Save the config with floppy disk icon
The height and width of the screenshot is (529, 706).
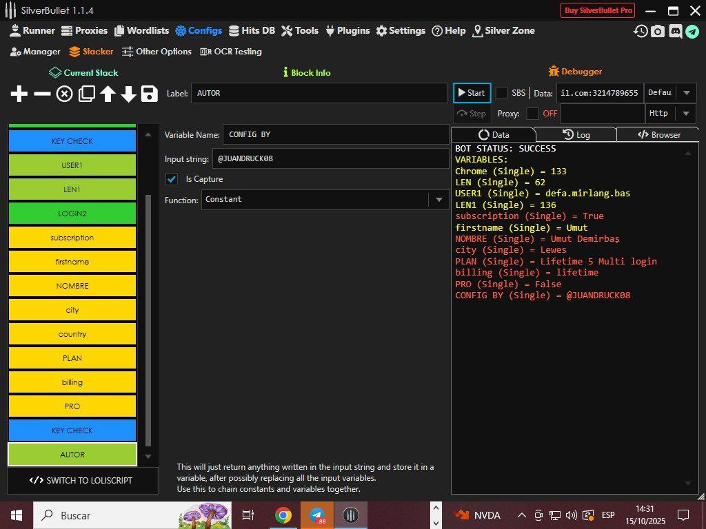point(150,94)
